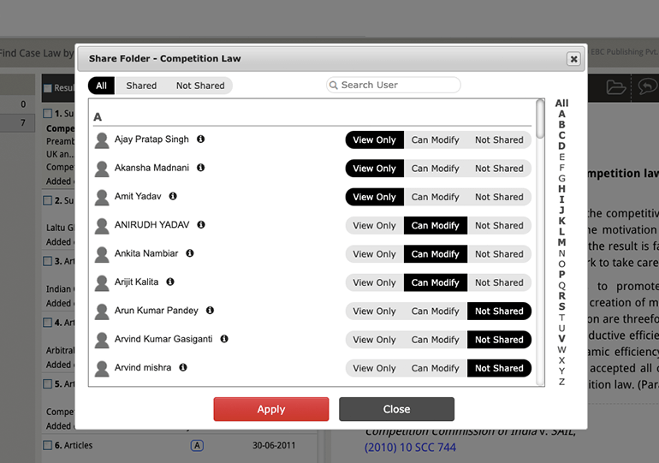Viewport: 659px width, 463px height.
Task: Jump to letter S in alphabet index
Action: [561, 306]
